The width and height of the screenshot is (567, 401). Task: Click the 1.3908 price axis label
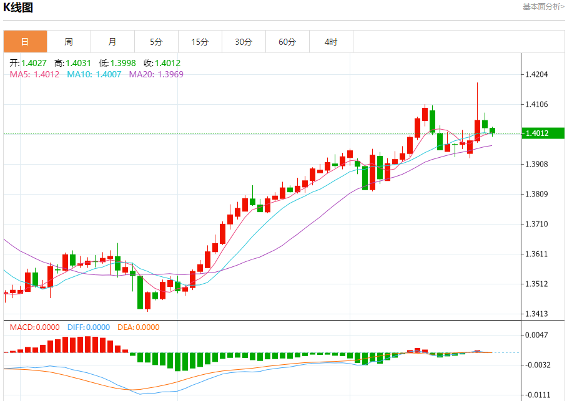coord(536,165)
